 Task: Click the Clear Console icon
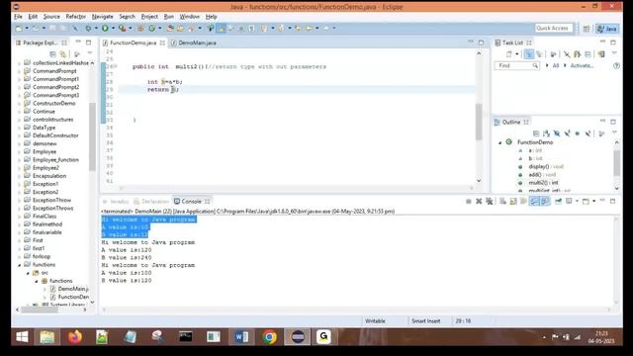pos(502,201)
